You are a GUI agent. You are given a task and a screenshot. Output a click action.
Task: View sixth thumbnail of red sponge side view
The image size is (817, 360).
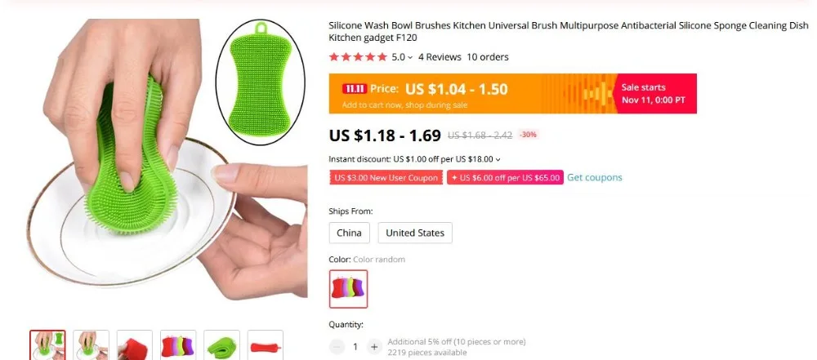point(266,344)
